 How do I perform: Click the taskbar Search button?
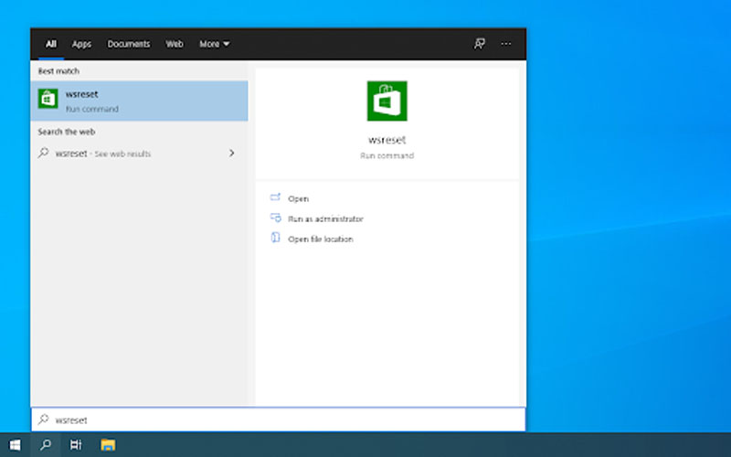click(x=45, y=445)
